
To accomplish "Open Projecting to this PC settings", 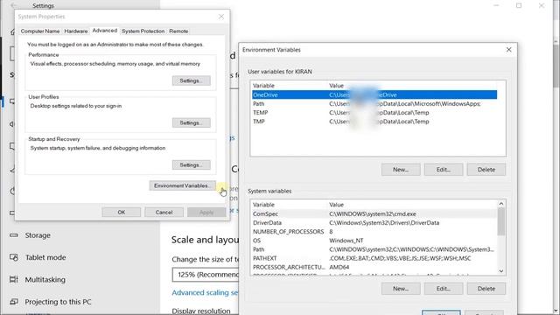I will tap(58, 302).
